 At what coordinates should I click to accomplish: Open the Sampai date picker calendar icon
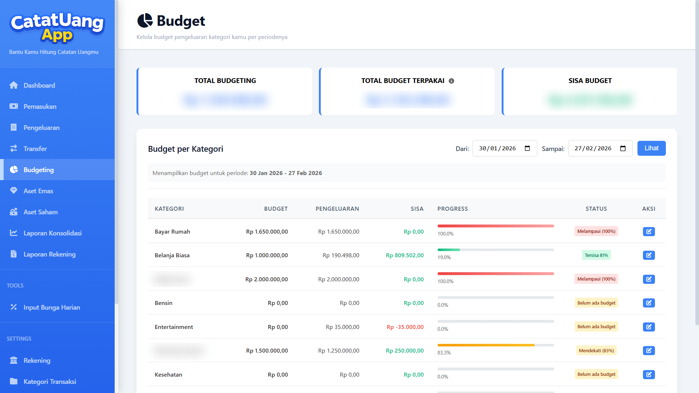pos(623,148)
